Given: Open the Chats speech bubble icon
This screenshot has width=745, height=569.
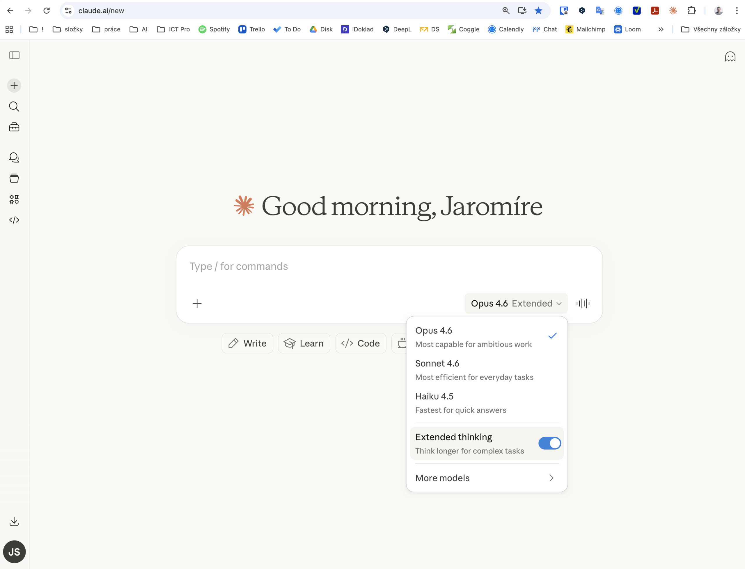Looking at the screenshot, I should [14, 157].
